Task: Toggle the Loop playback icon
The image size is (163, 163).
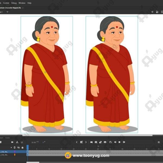Action: pyautogui.click(x=110, y=142)
